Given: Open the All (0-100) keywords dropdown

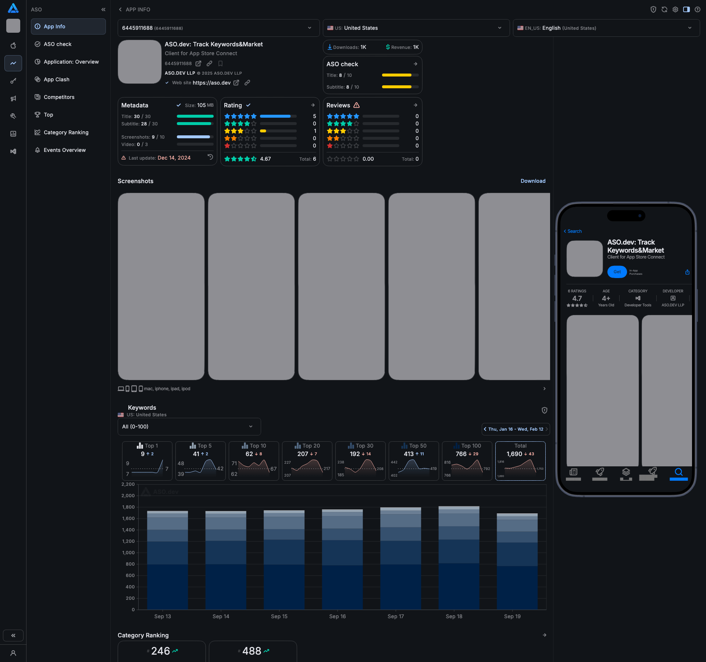Looking at the screenshot, I should tap(189, 427).
